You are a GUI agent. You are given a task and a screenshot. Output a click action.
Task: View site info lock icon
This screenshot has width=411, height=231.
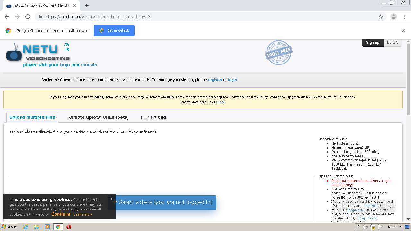pyautogui.click(x=40, y=17)
